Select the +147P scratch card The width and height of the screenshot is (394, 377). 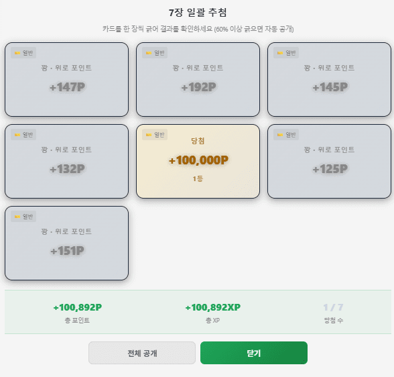coord(66,79)
